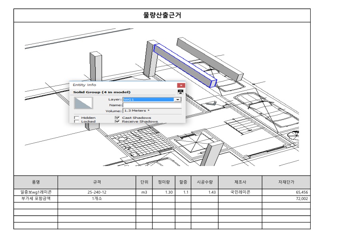Click the Name input field
Image resolution: width=337 pixels, height=238 pixels.
pos(152,105)
